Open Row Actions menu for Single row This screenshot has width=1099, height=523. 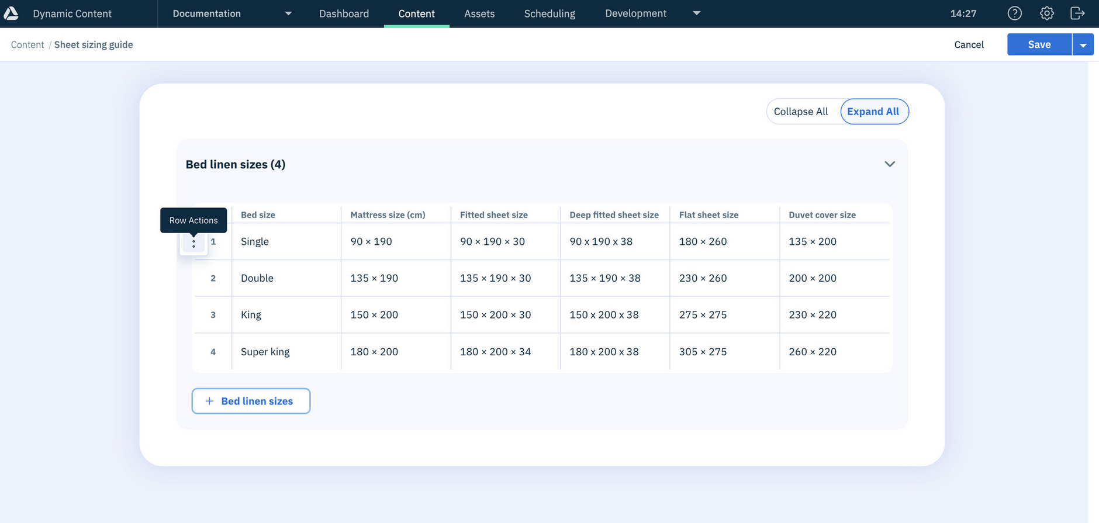193,243
